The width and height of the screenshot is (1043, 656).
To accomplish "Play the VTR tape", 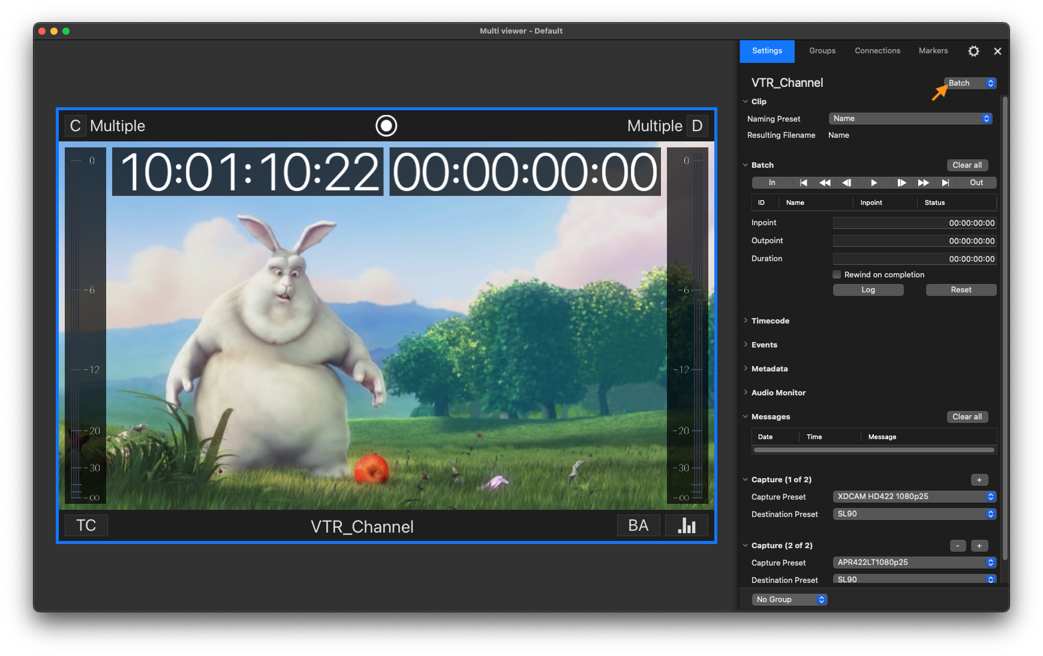I will click(874, 183).
